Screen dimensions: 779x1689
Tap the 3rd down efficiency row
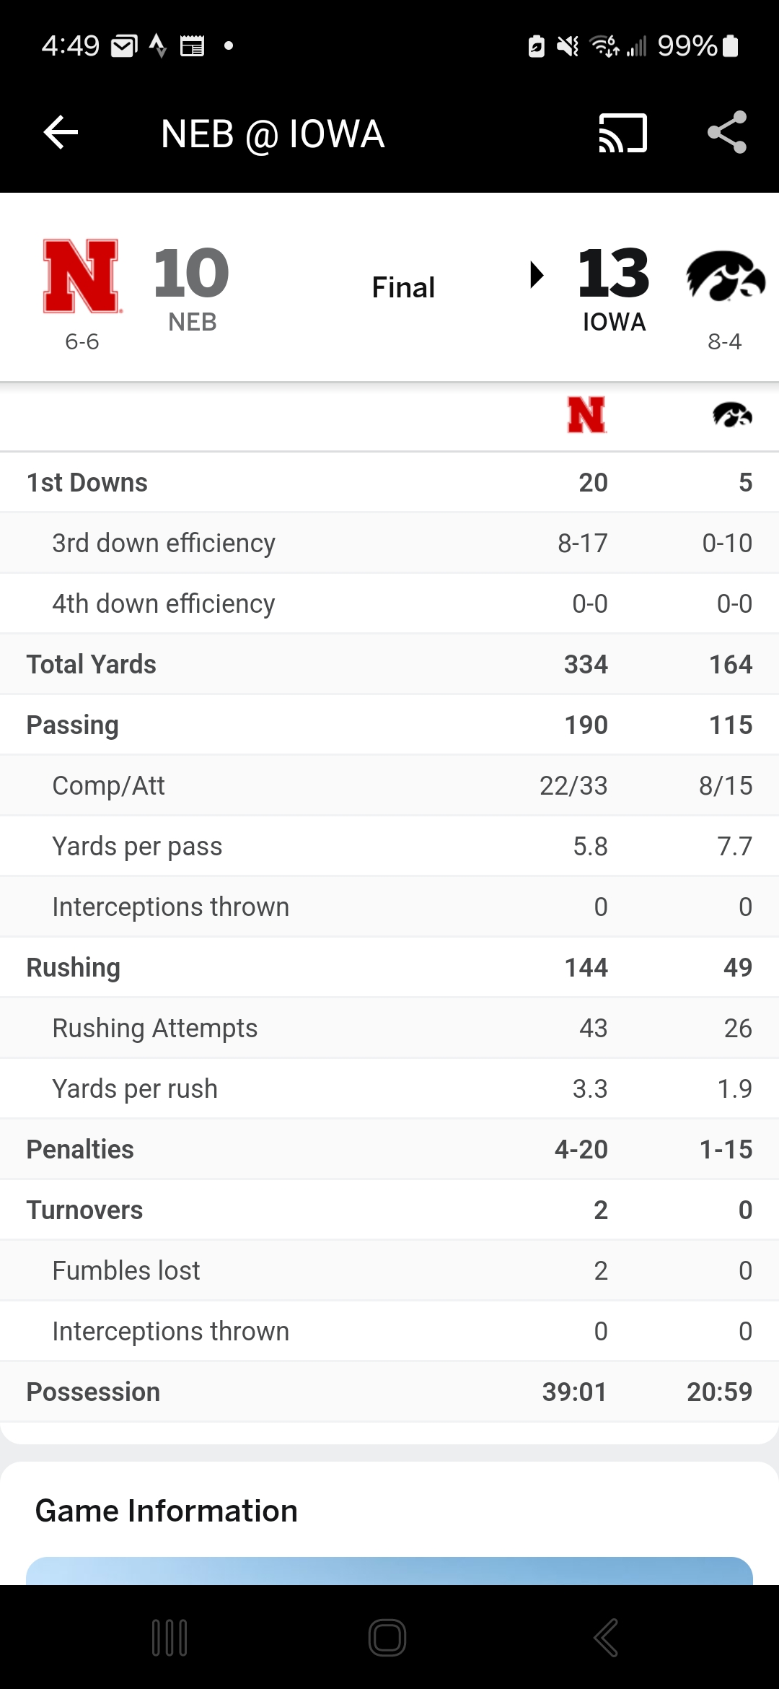(x=389, y=543)
